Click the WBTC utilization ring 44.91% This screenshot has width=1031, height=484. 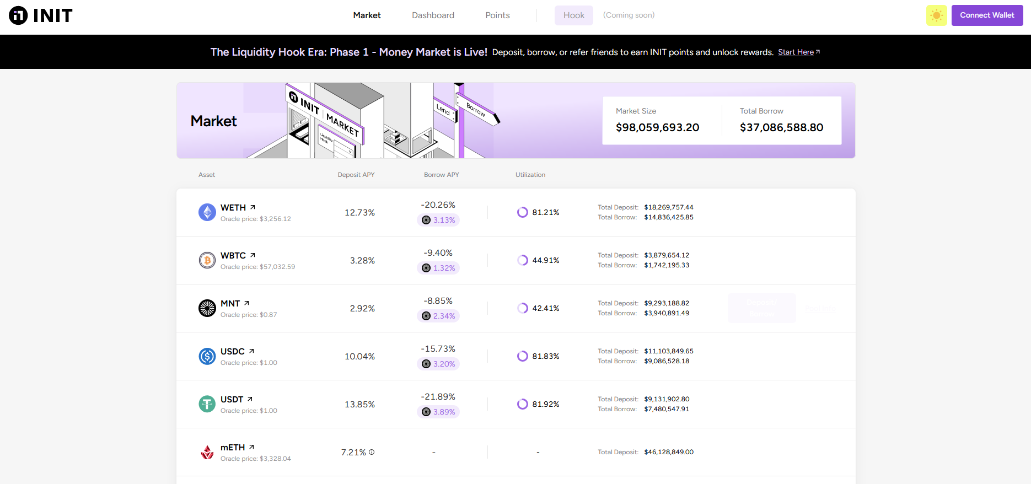click(x=523, y=260)
